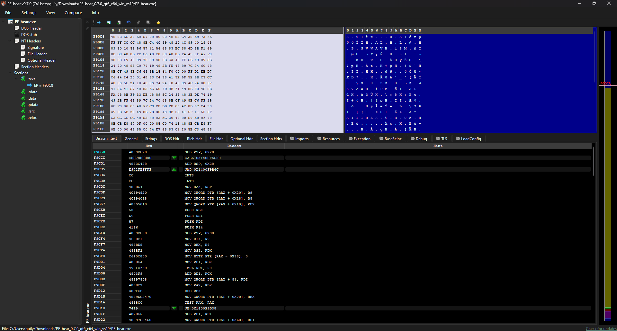The image size is (617, 331).
Task: Open the Section Hdrs tab
Action: click(271, 139)
